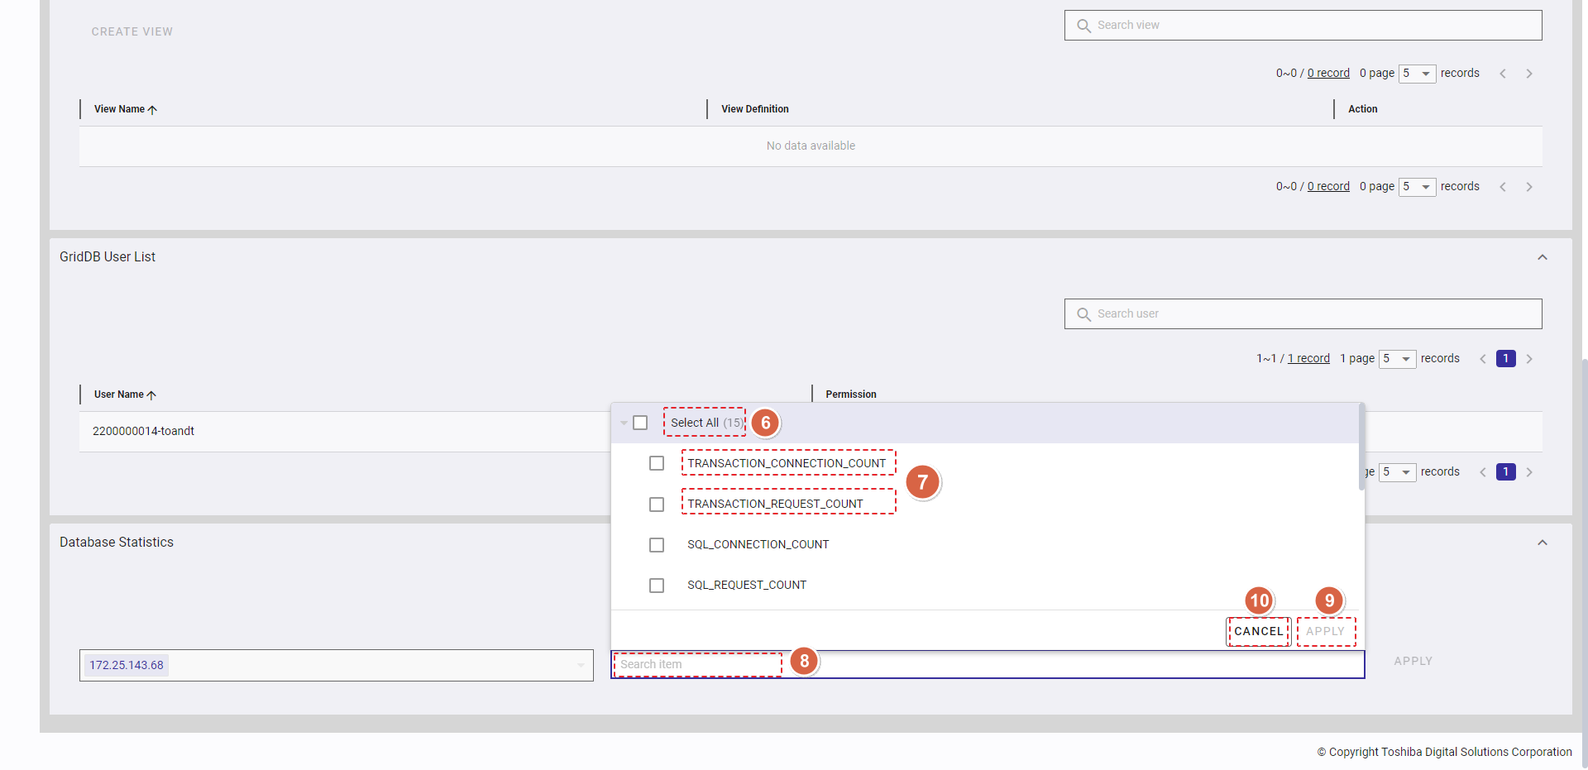This screenshot has height=770, width=1588.
Task: Select the TRANSACTION_REQUEST_COUNT list item
Action: pos(775,504)
